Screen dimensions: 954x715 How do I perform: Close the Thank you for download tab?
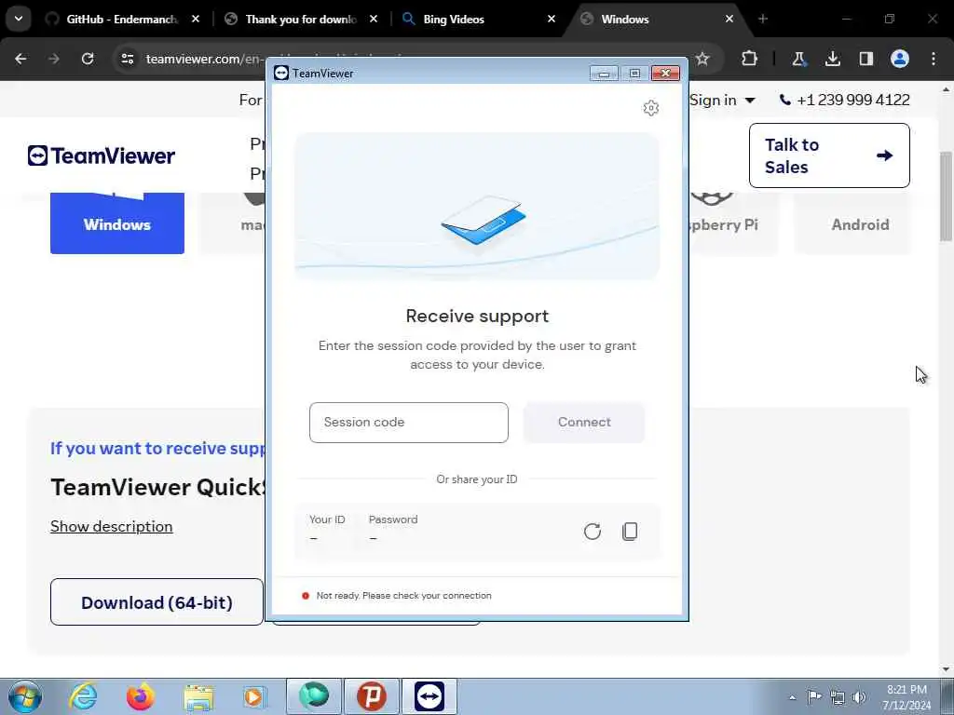374,20
